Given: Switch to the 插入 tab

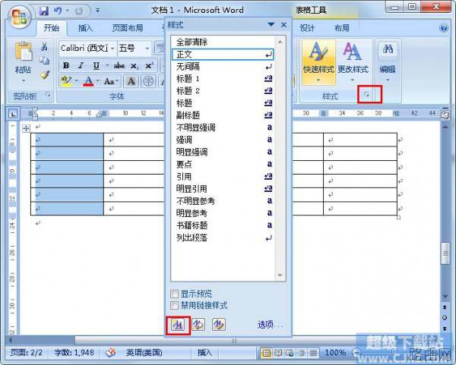Looking at the screenshot, I should [85, 28].
